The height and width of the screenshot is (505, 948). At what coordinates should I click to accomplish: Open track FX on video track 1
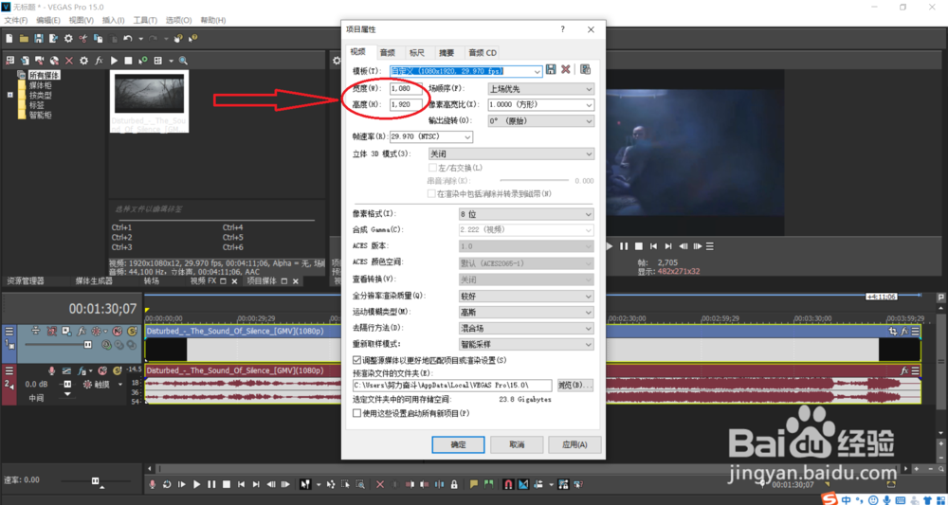coord(82,331)
